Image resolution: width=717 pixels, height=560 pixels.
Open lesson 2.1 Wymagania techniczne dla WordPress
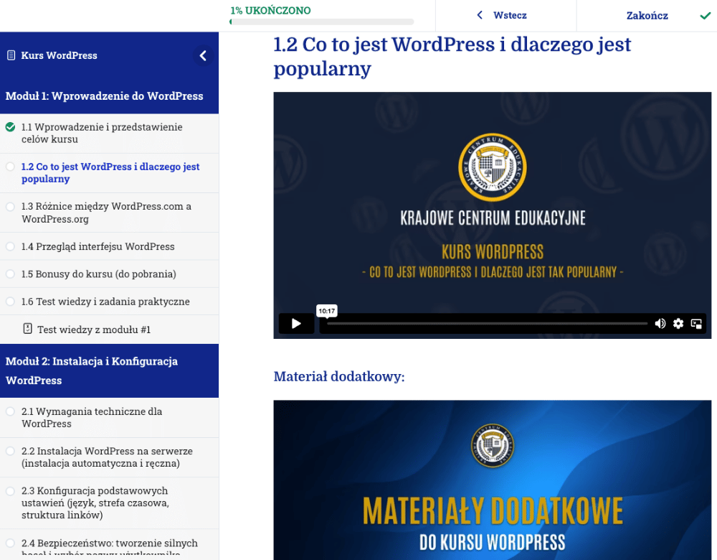tap(109, 418)
